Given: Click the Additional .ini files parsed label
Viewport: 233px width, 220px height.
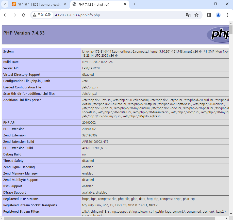Looking at the screenshot, I should [22, 100].
